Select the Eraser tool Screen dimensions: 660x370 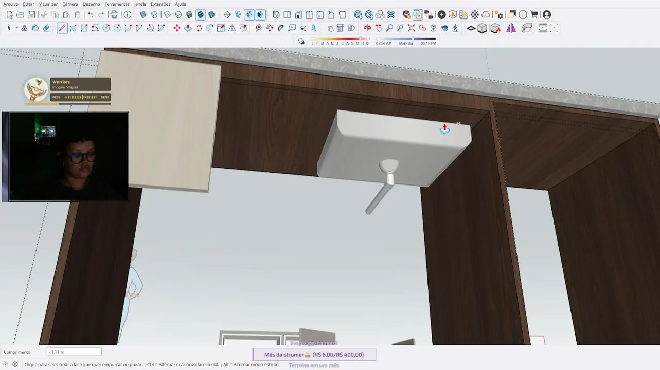[46, 28]
